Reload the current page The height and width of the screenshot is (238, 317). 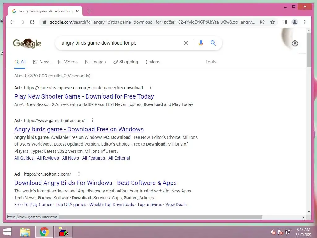[x=32, y=22]
